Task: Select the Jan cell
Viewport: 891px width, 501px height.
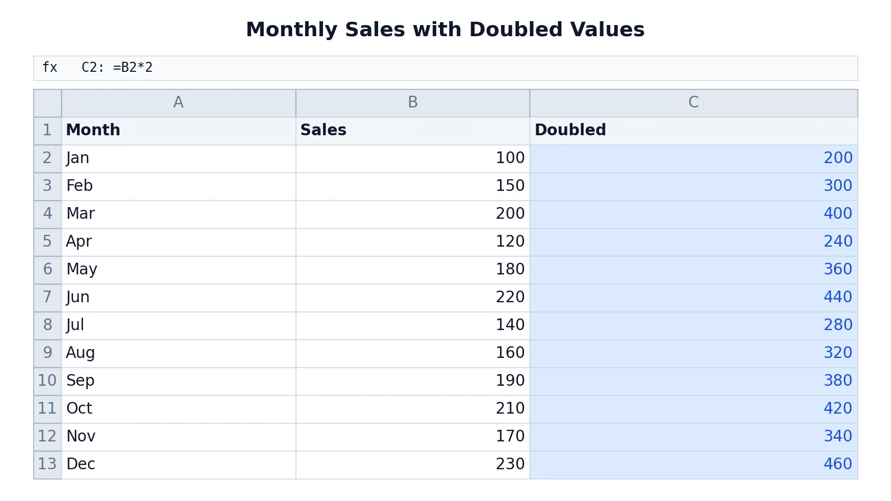Action: tap(178, 159)
